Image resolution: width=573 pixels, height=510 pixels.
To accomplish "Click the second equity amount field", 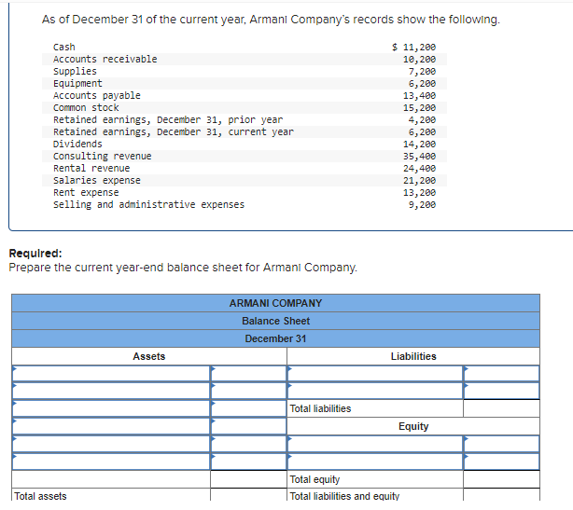I will pyautogui.click(x=501, y=462).
